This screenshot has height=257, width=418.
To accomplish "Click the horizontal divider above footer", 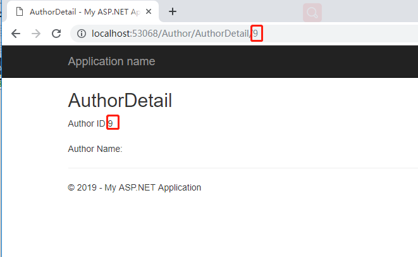I will coord(240,168).
